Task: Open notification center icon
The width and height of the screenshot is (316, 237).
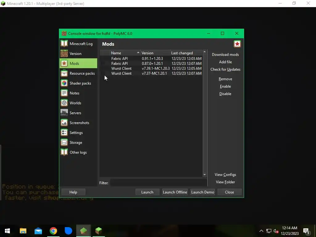Action: pos(306,231)
